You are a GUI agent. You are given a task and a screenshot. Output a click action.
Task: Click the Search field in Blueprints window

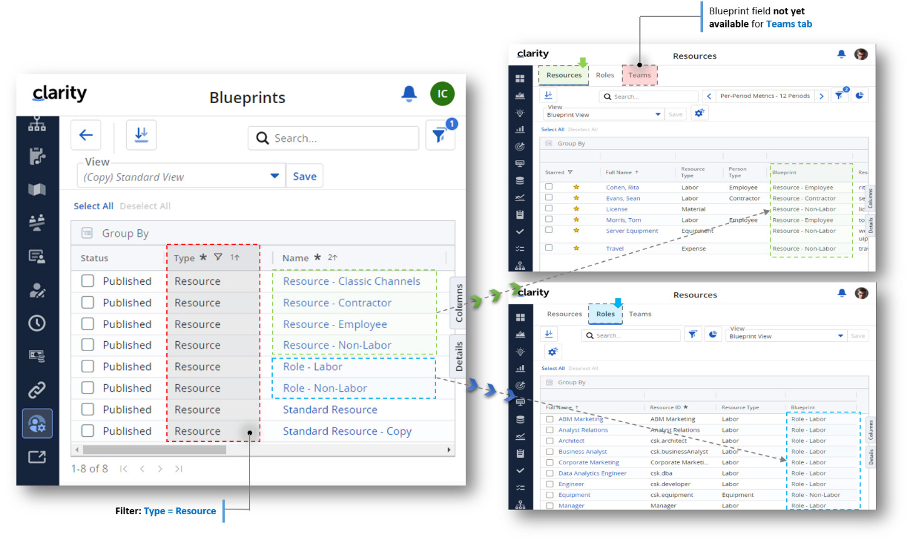(x=333, y=138)
